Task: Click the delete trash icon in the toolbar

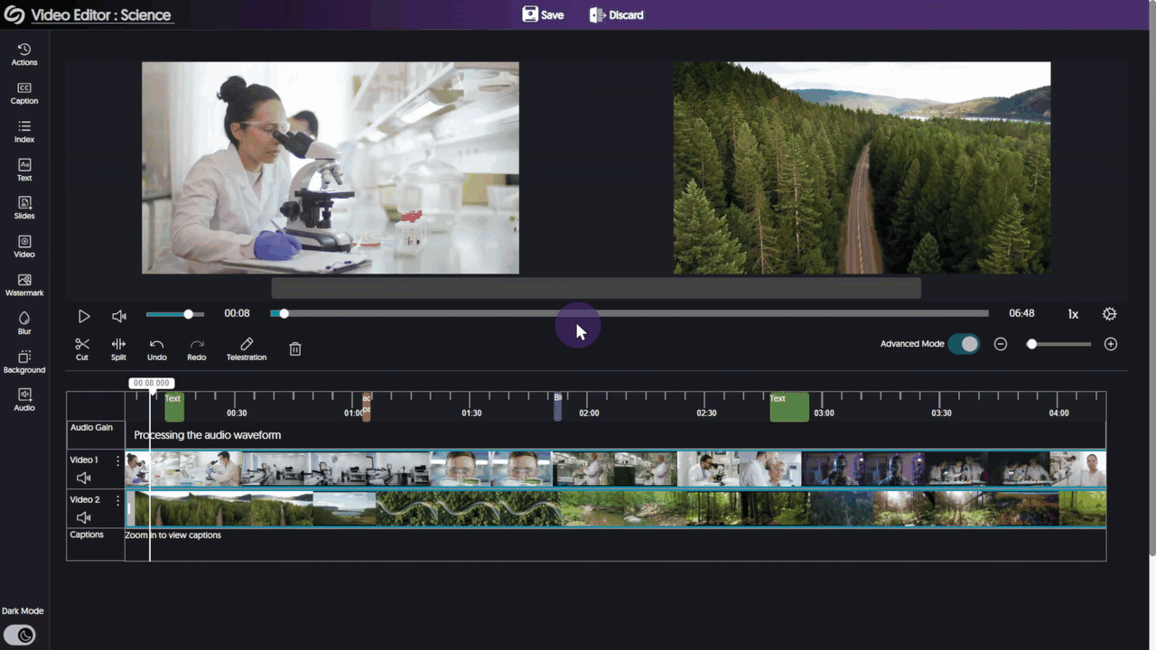Action: click(x=294, y=348)
